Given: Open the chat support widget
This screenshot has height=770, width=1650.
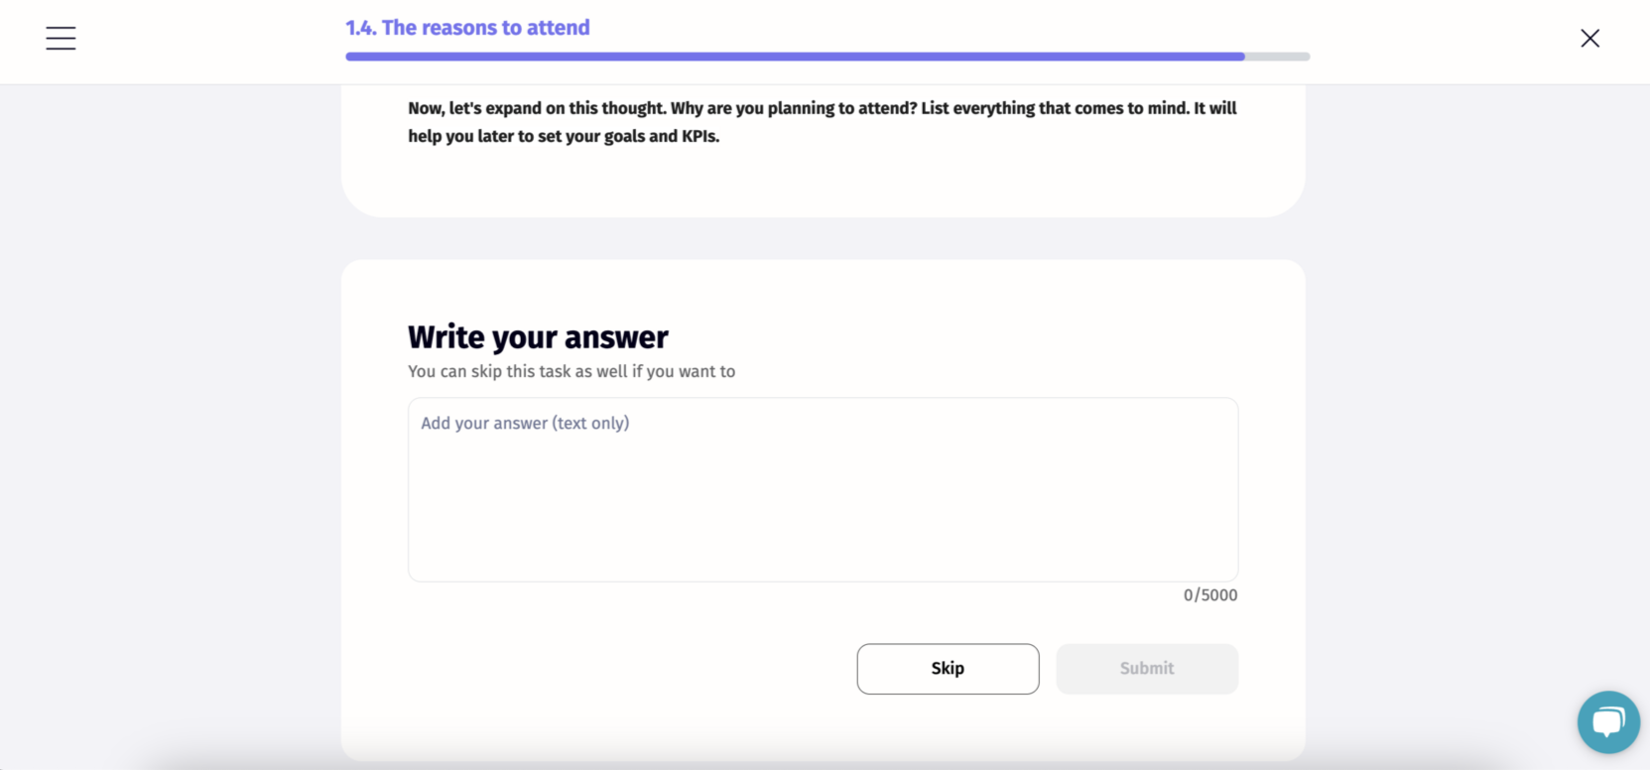Looking at the screenshot, I should [1608, 721].
